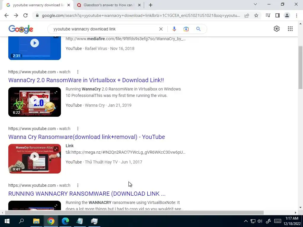Click the address bar URL
This screenshot has height=227, width=303.
coord(141,16)
